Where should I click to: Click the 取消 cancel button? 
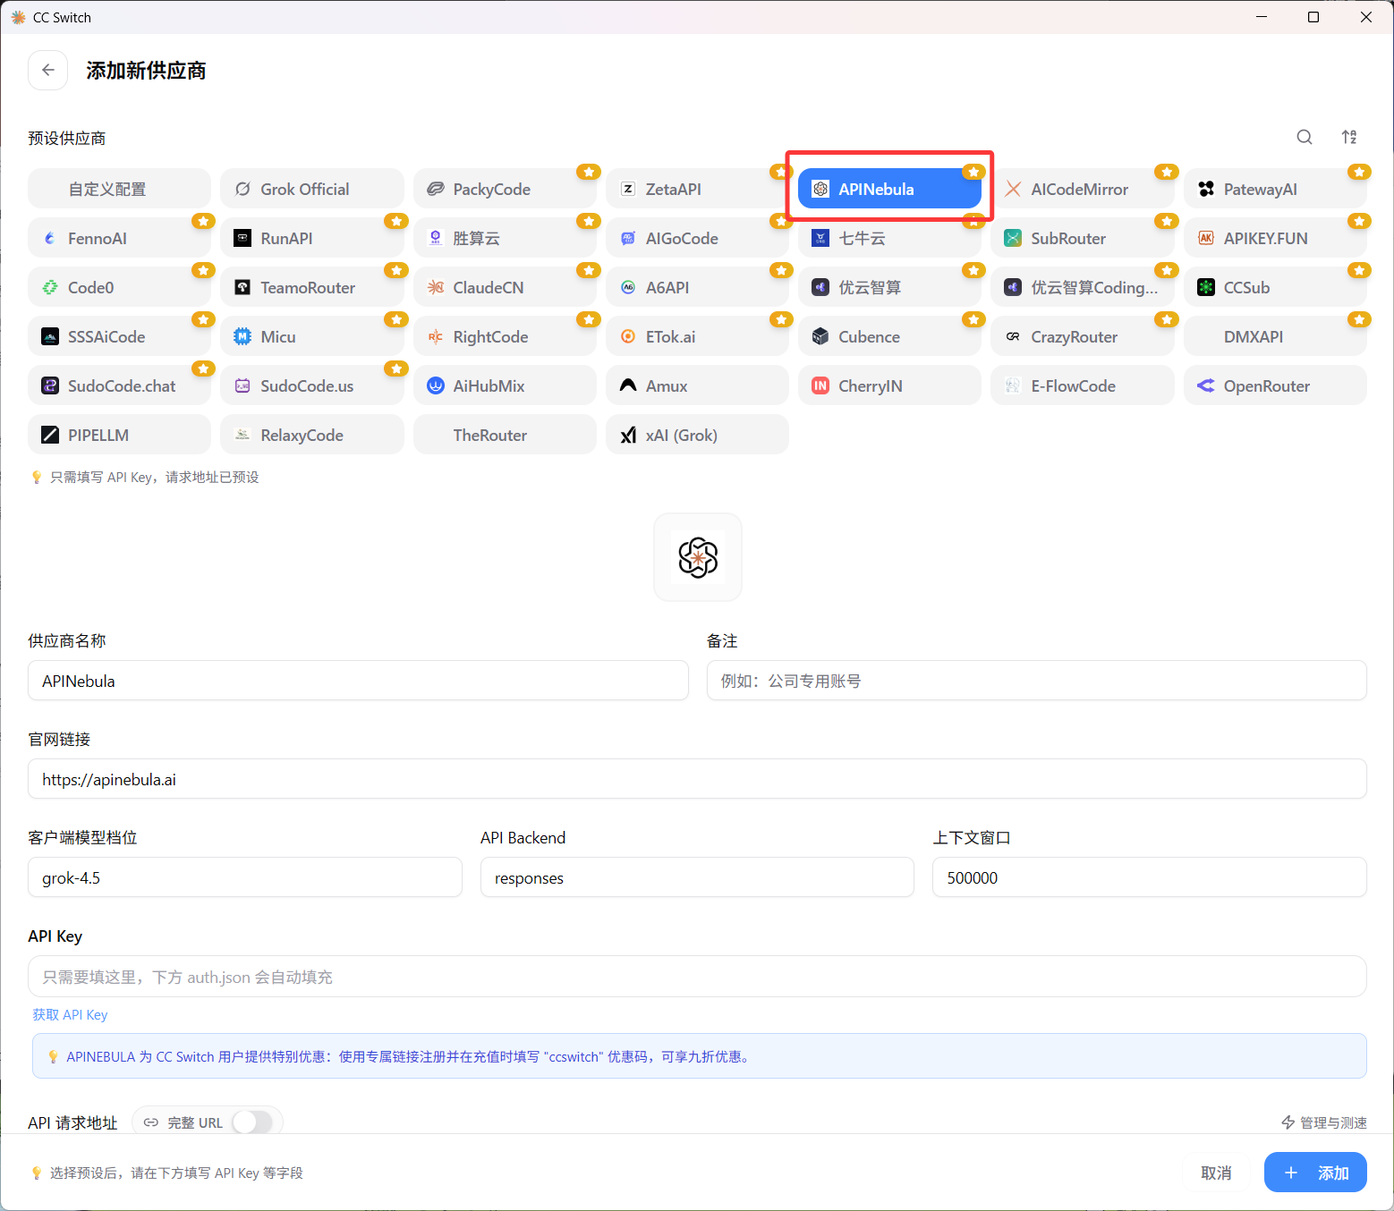1216,1173
